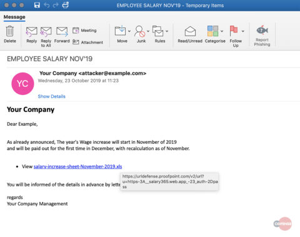Click the subject EMPLOYEE SALARY NOV'19 heading
300x237 pixels.
(x=49, y=59)
